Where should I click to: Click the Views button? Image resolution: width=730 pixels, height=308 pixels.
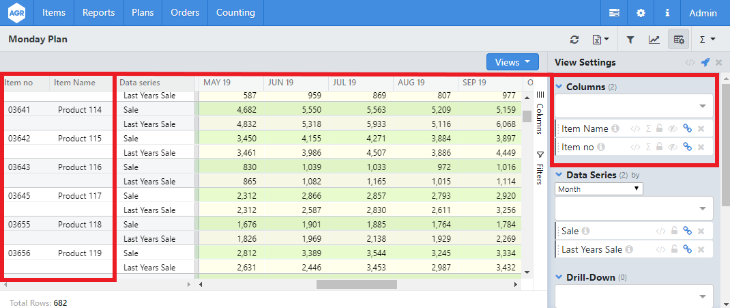512,62
